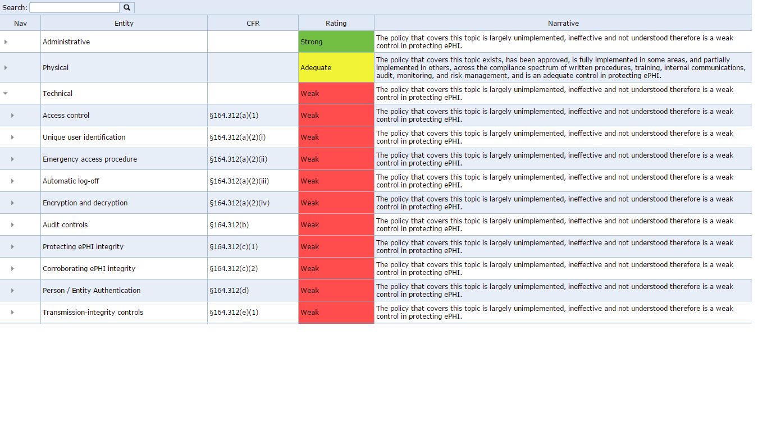Select Emergency access procedure text
Image resolution: width=767 pixels, height=431 pixels.
(90, 159)
